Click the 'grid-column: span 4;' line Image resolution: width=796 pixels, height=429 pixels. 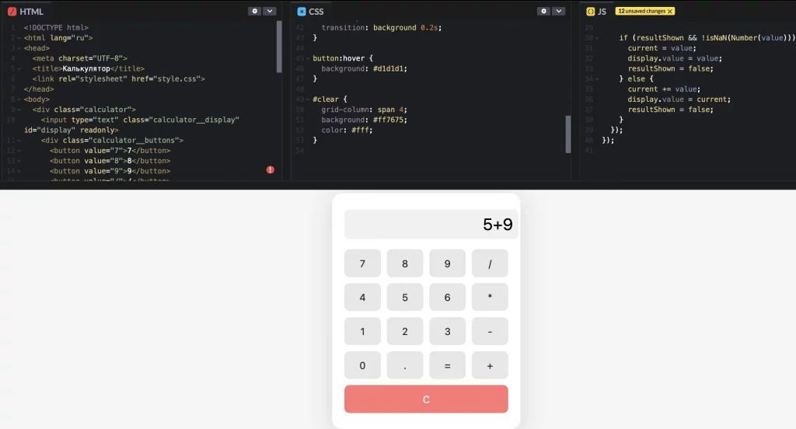(x=364, y=110)
